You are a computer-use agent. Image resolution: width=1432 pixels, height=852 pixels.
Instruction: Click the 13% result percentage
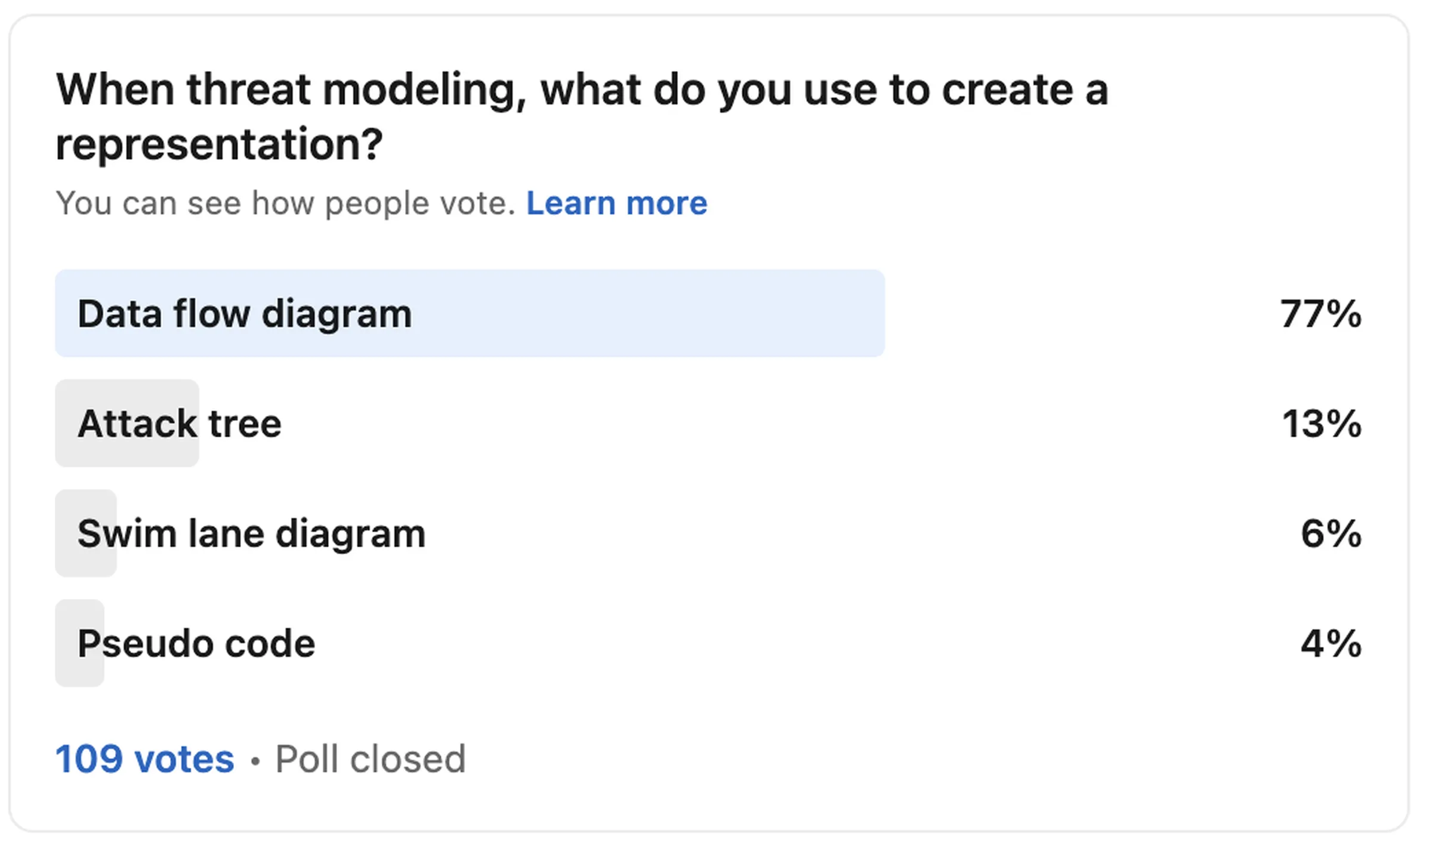pos(1322,424)
